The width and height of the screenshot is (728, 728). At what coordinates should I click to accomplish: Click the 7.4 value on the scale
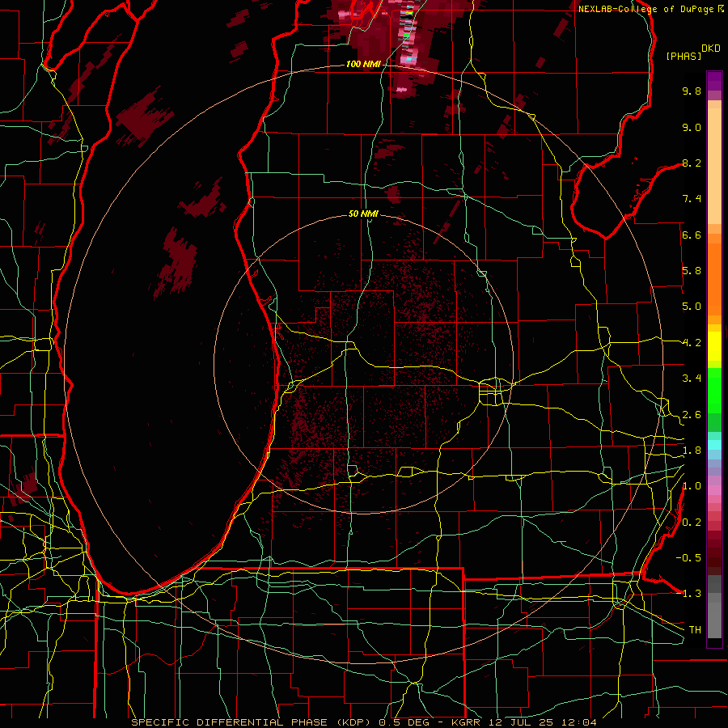point(692,199)
